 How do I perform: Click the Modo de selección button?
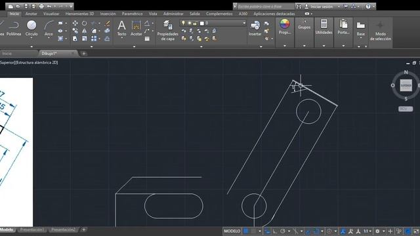[381, 31]
